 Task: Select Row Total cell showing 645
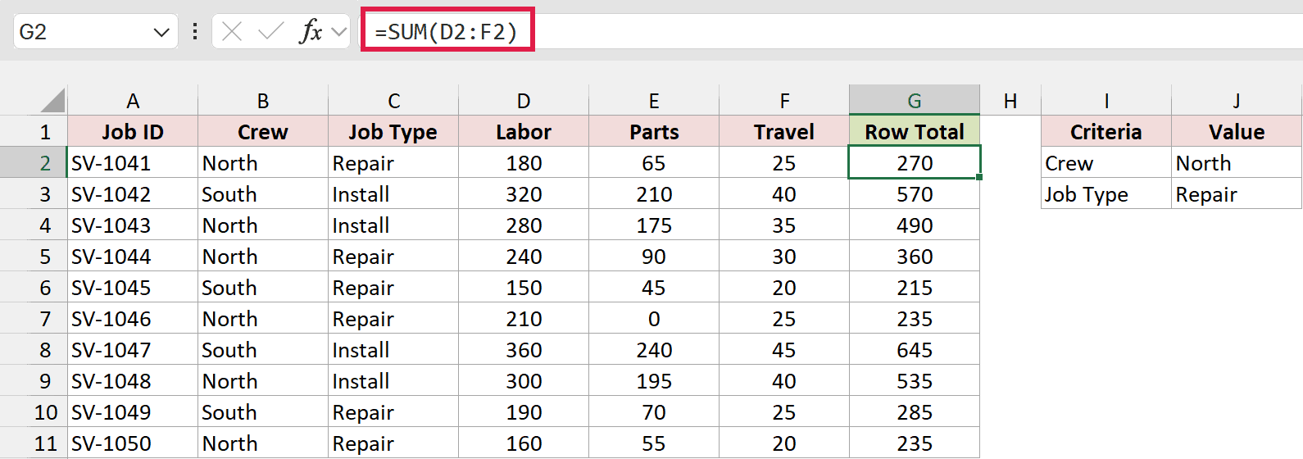[x=915, y=349]
